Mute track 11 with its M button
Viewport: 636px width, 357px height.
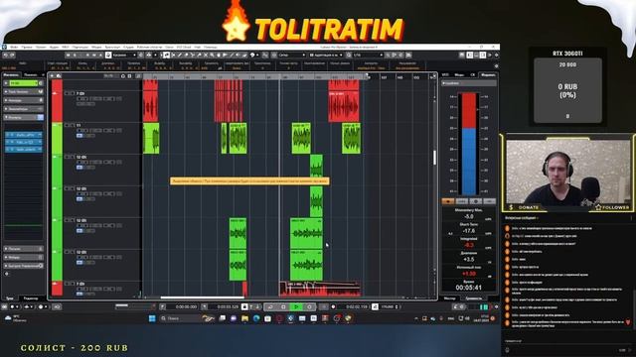(67, 126)
